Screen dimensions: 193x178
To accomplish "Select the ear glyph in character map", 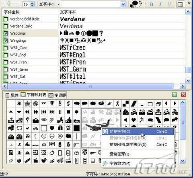I will coord(52,120).
